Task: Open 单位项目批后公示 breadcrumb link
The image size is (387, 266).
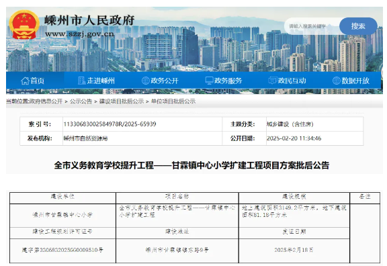Action: point(173,101)
